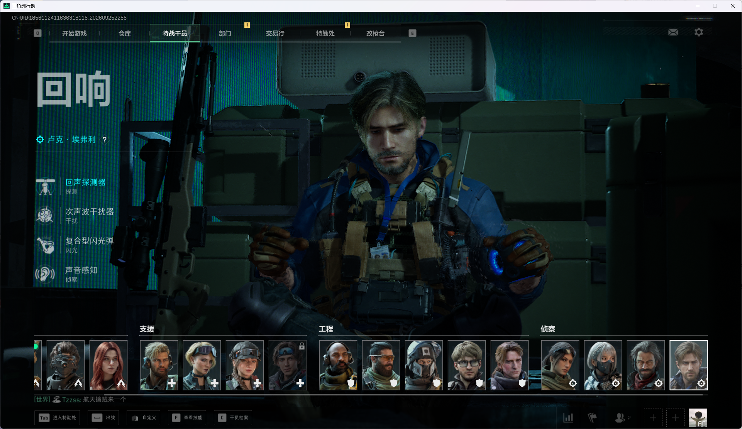Open the 干员档案 button
Viewport: 742px width, 429px height.
coord(233,418)
